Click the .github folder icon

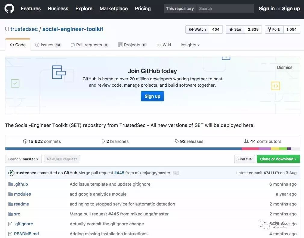pos(11,184)
